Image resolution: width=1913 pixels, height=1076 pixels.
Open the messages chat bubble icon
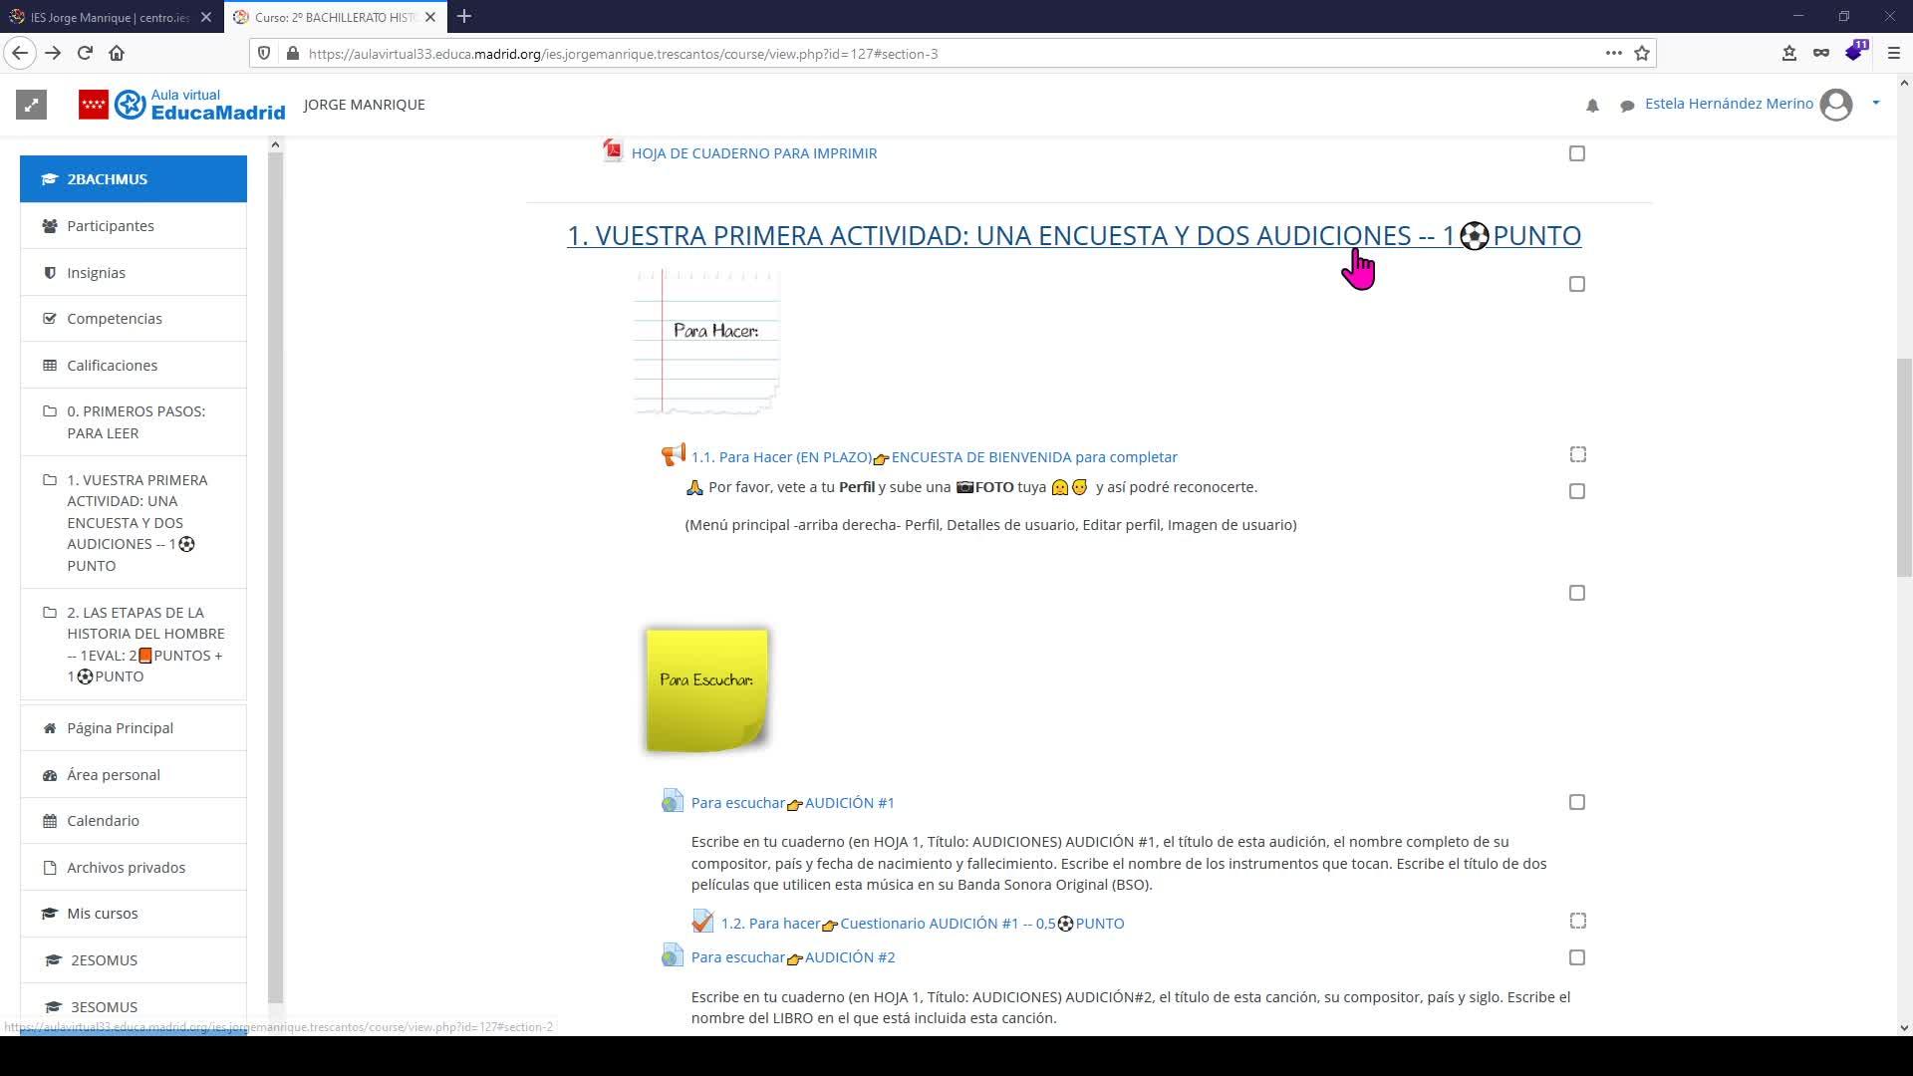[1627, 106]
